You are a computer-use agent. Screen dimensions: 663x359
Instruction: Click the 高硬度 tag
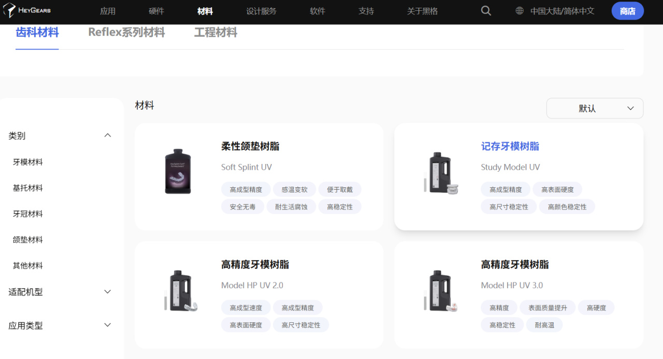coord(596,308)
